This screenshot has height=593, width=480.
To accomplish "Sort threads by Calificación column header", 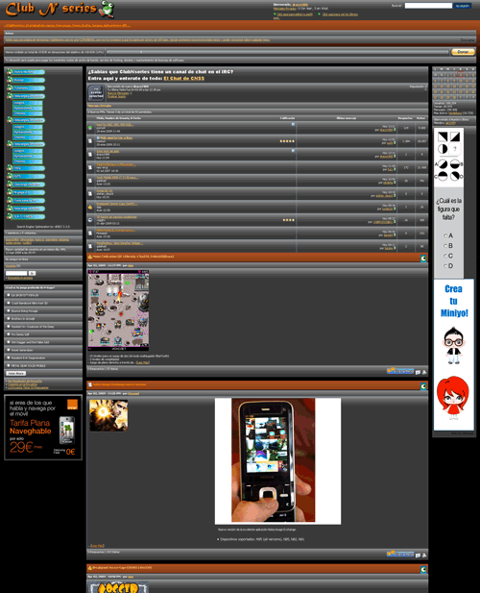I will coord(287,118).
